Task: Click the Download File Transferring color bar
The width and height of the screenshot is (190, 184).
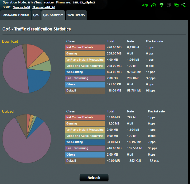Action: 85,78
